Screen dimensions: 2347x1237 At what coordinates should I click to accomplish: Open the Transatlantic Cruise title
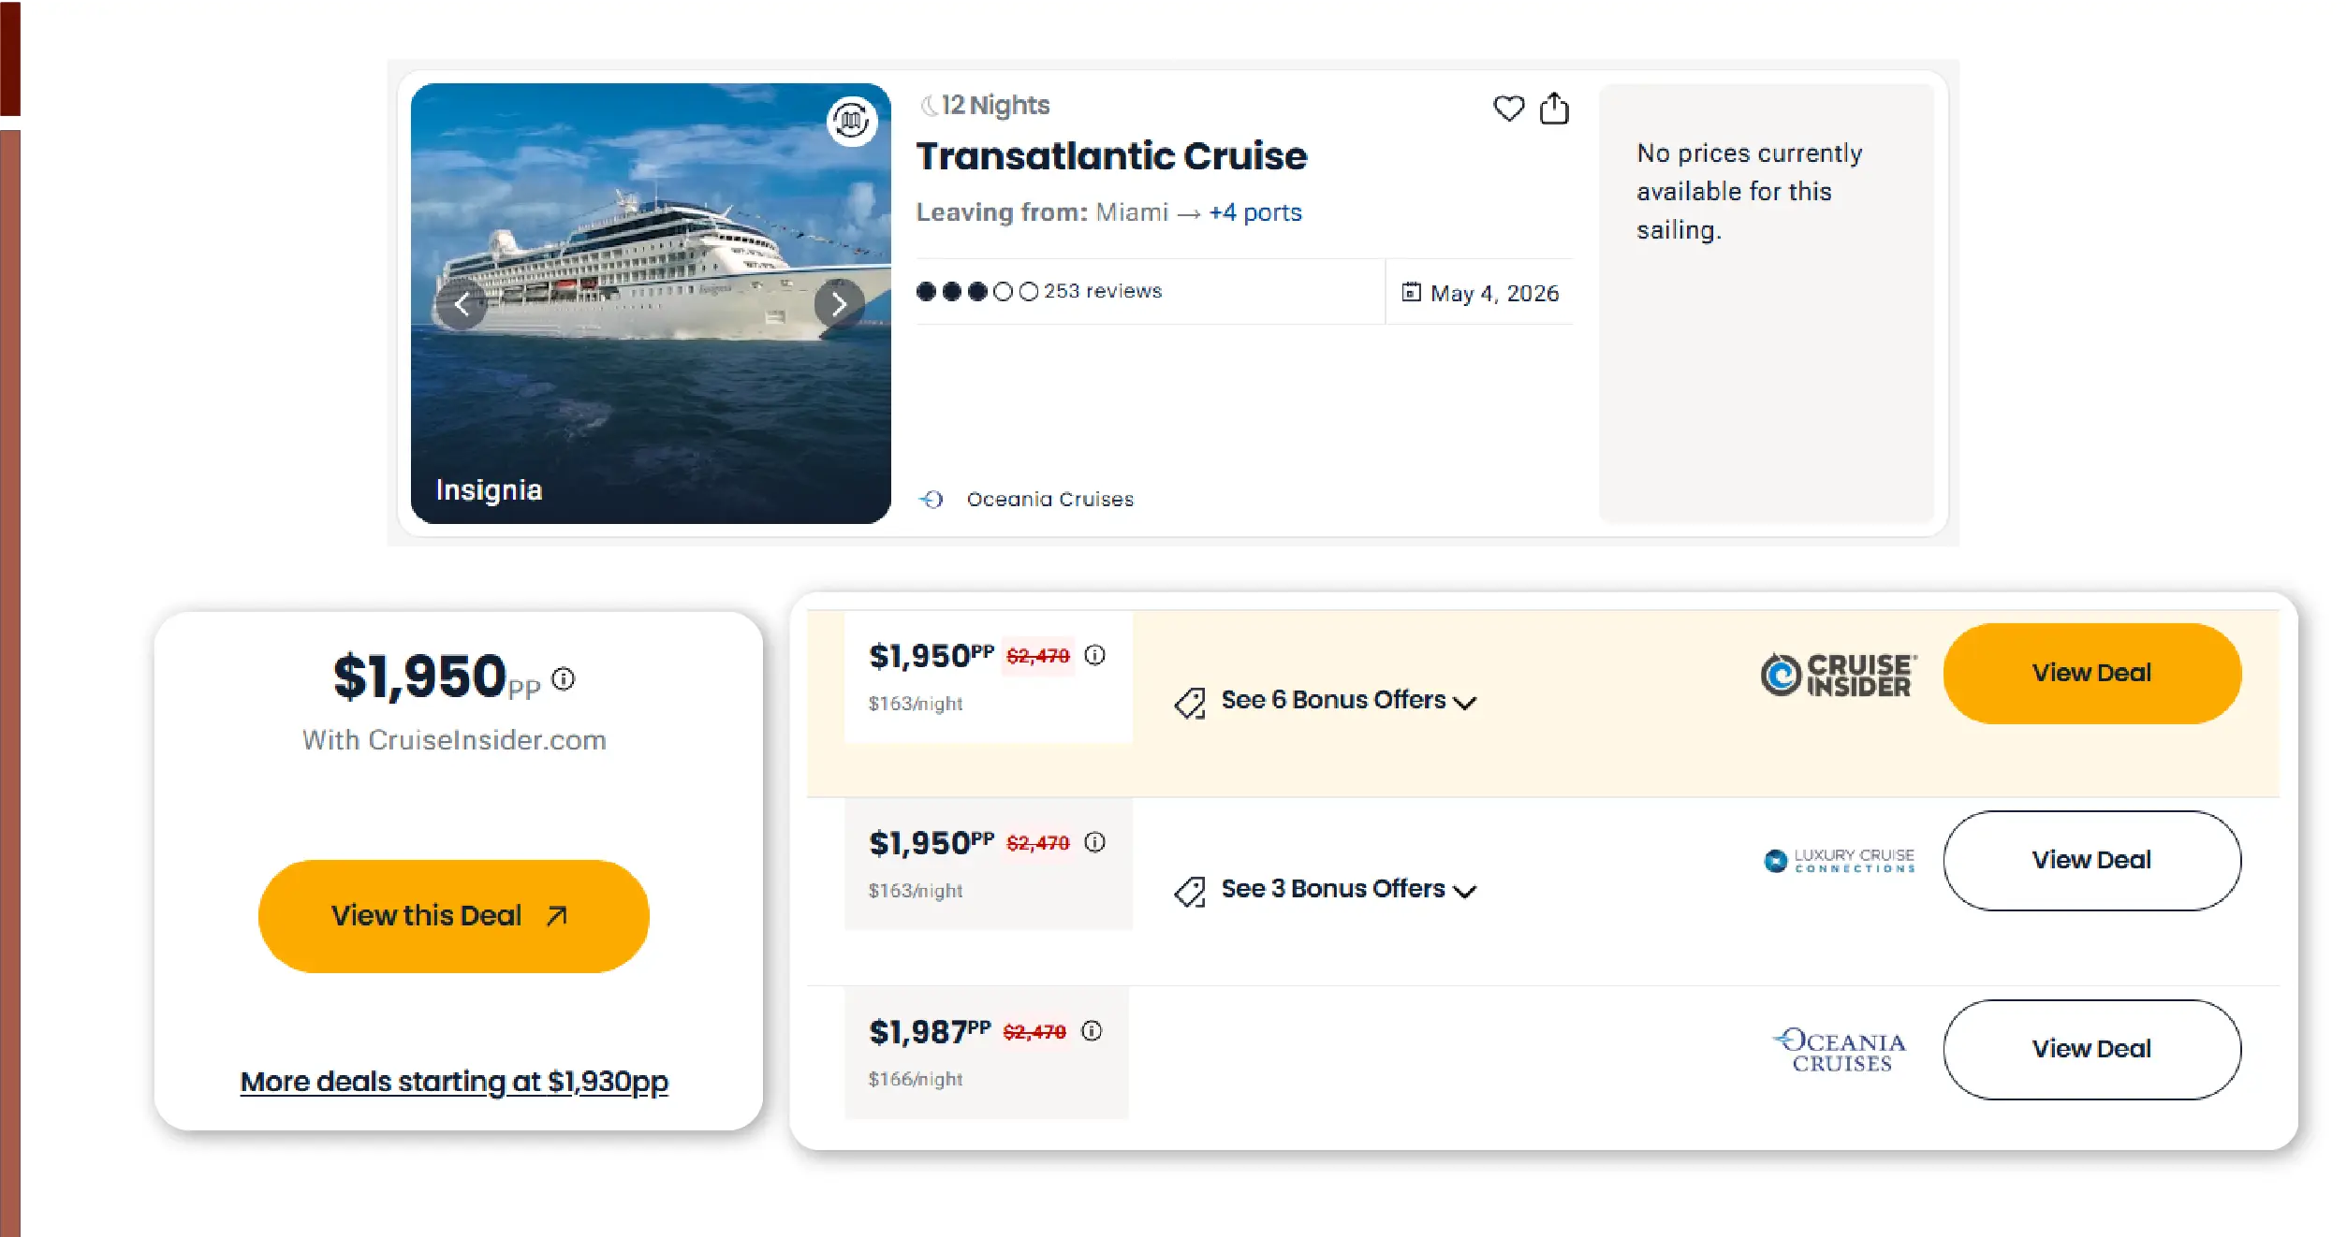pos(1110,156)
